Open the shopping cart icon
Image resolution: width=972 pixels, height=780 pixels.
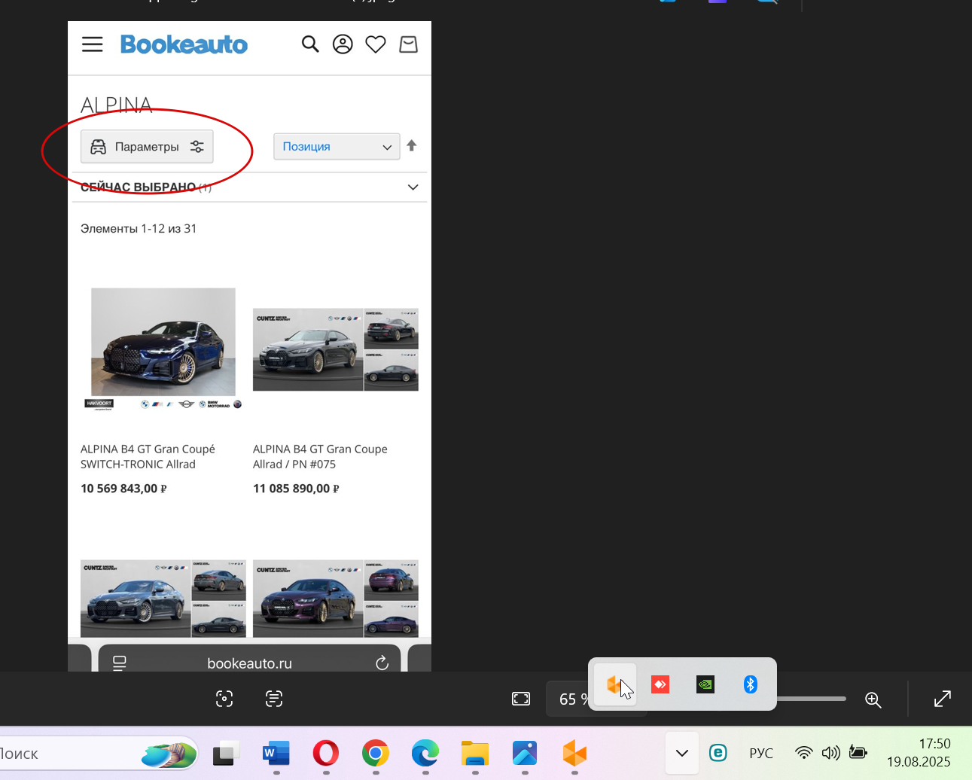click(408, 44)
